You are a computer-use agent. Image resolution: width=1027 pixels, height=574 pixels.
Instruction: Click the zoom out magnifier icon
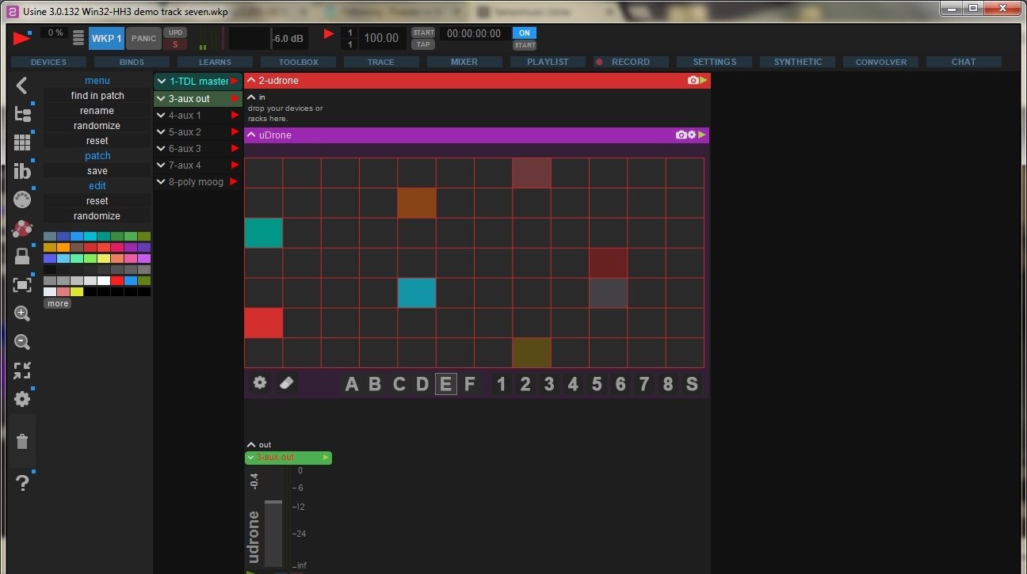(x=22, y=342)
